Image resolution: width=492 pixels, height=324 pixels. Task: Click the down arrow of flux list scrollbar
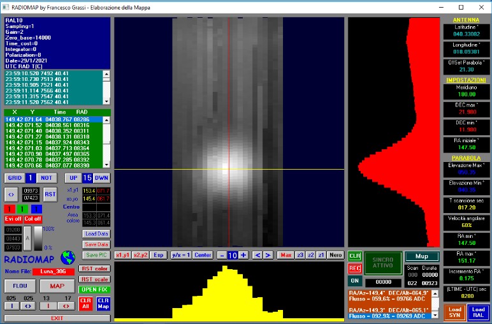pos(435,315)
